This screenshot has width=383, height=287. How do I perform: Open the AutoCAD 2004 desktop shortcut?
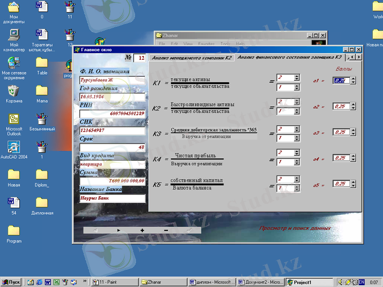pyautogui.click(x=14, y=147)
